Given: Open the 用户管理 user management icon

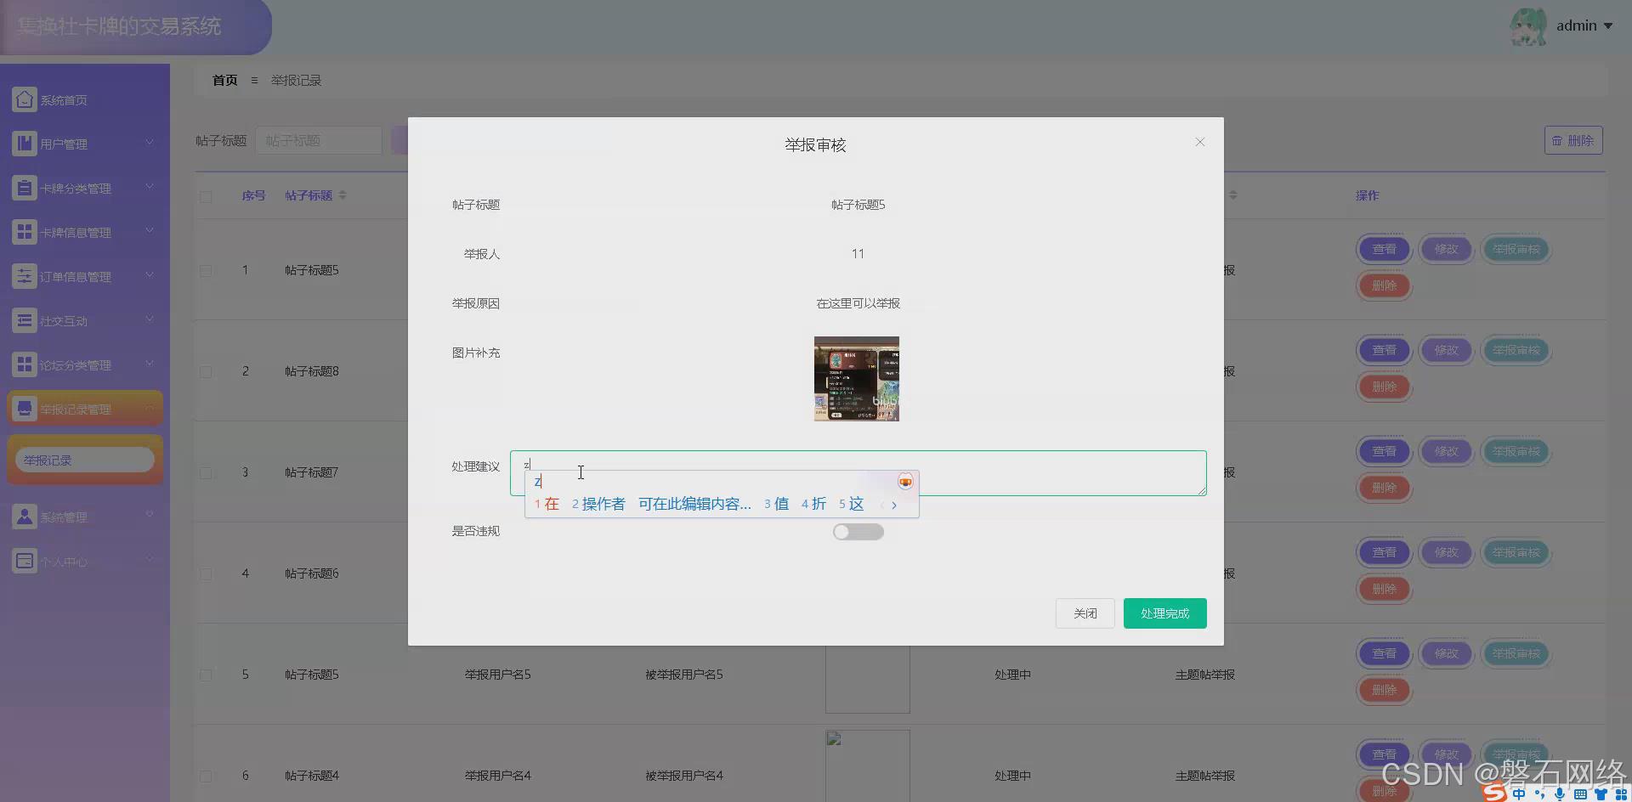Looking at the screenshot, I should (x=24, y=143).
